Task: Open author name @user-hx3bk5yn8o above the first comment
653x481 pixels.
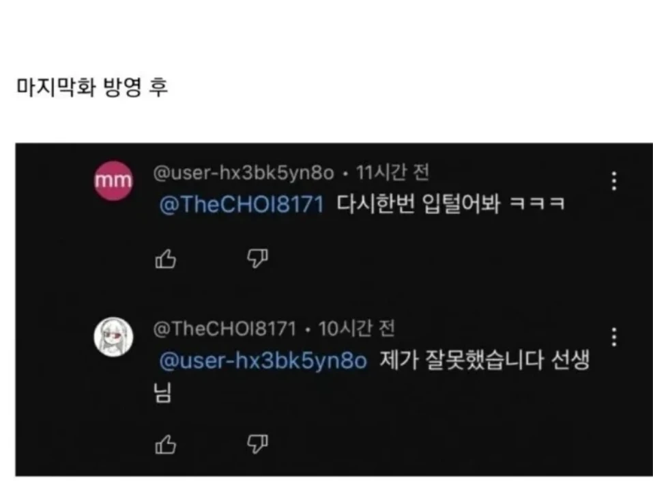Action: coord(244,174)
